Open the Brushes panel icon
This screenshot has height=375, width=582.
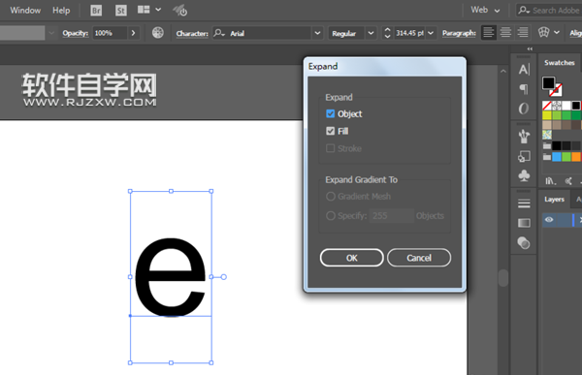(x=524, y=137)
